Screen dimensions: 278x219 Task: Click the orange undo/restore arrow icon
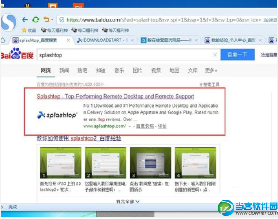[x=46, y=19]
